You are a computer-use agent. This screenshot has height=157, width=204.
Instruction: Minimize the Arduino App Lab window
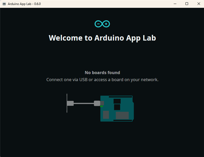click(175, 4)
